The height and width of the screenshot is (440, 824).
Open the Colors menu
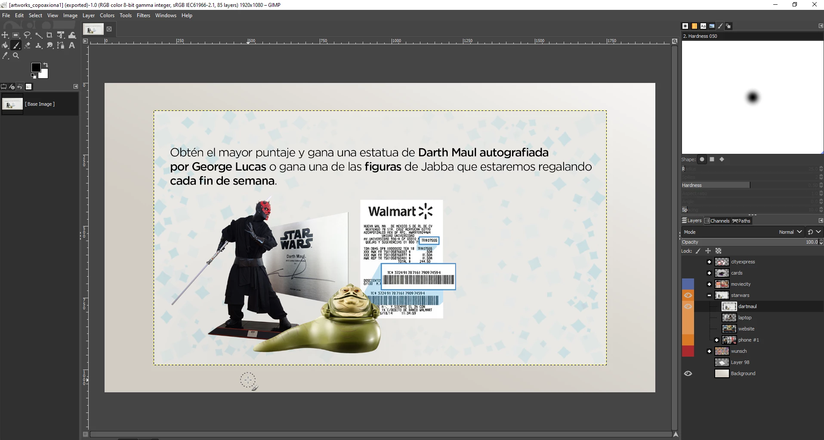(107, 15)
